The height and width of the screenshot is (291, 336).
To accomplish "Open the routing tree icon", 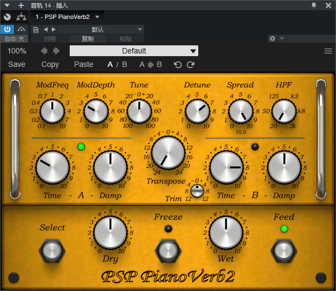I will (x=21, y=17).
